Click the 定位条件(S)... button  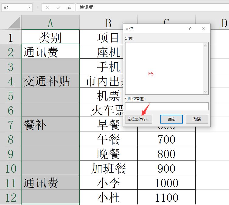138,119
